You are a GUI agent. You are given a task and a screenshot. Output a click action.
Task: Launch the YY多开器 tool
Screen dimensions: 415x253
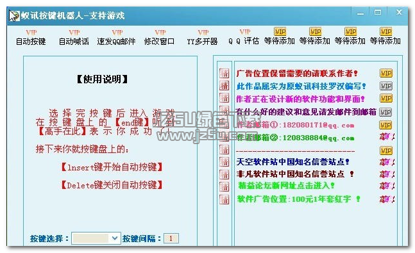tap(203, 37)
